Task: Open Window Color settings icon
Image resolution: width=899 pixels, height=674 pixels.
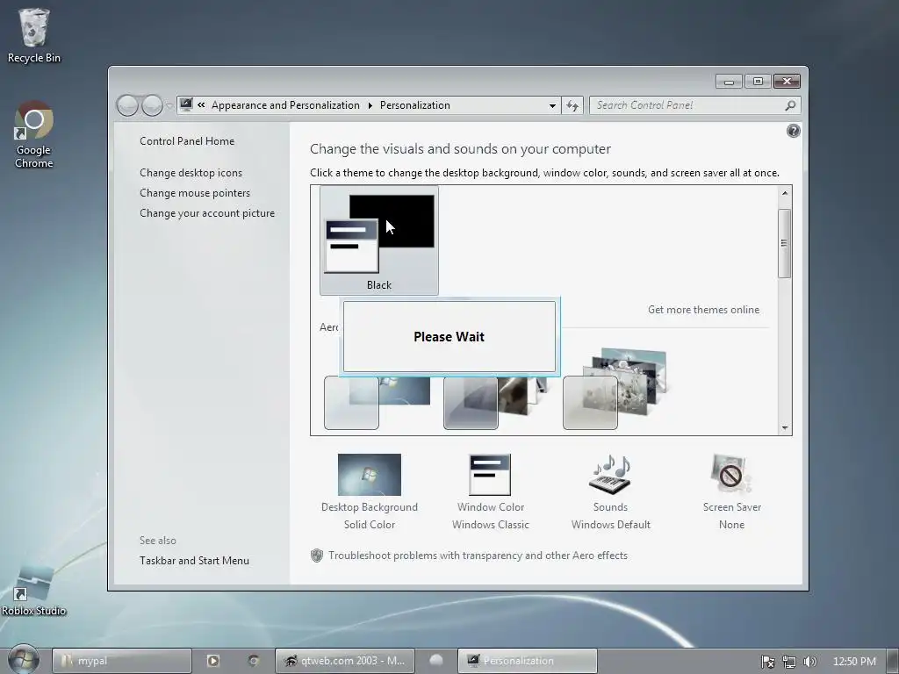Action: [x=490, y=475]
